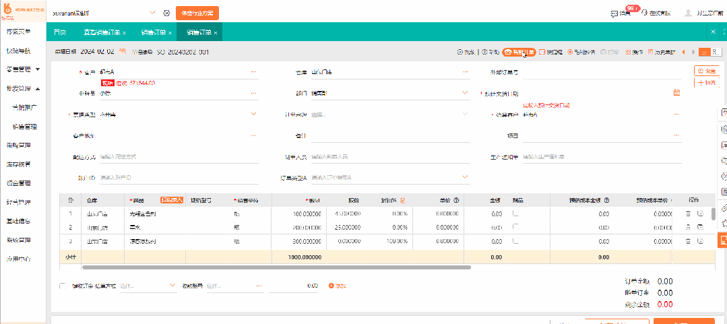Image resolution: width=727 pixels, height=324 pixels.
Task: Click the gear icon next to the account selector
Action: tap(166, 13)
